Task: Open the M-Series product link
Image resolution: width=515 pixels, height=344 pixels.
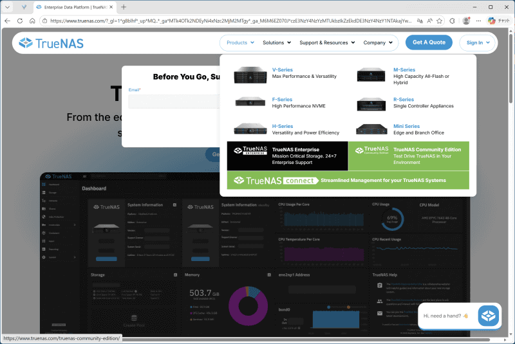Action: 404,70
